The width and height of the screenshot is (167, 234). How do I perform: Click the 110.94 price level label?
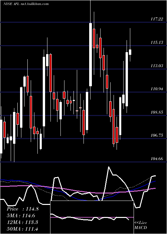coord(157,89)
